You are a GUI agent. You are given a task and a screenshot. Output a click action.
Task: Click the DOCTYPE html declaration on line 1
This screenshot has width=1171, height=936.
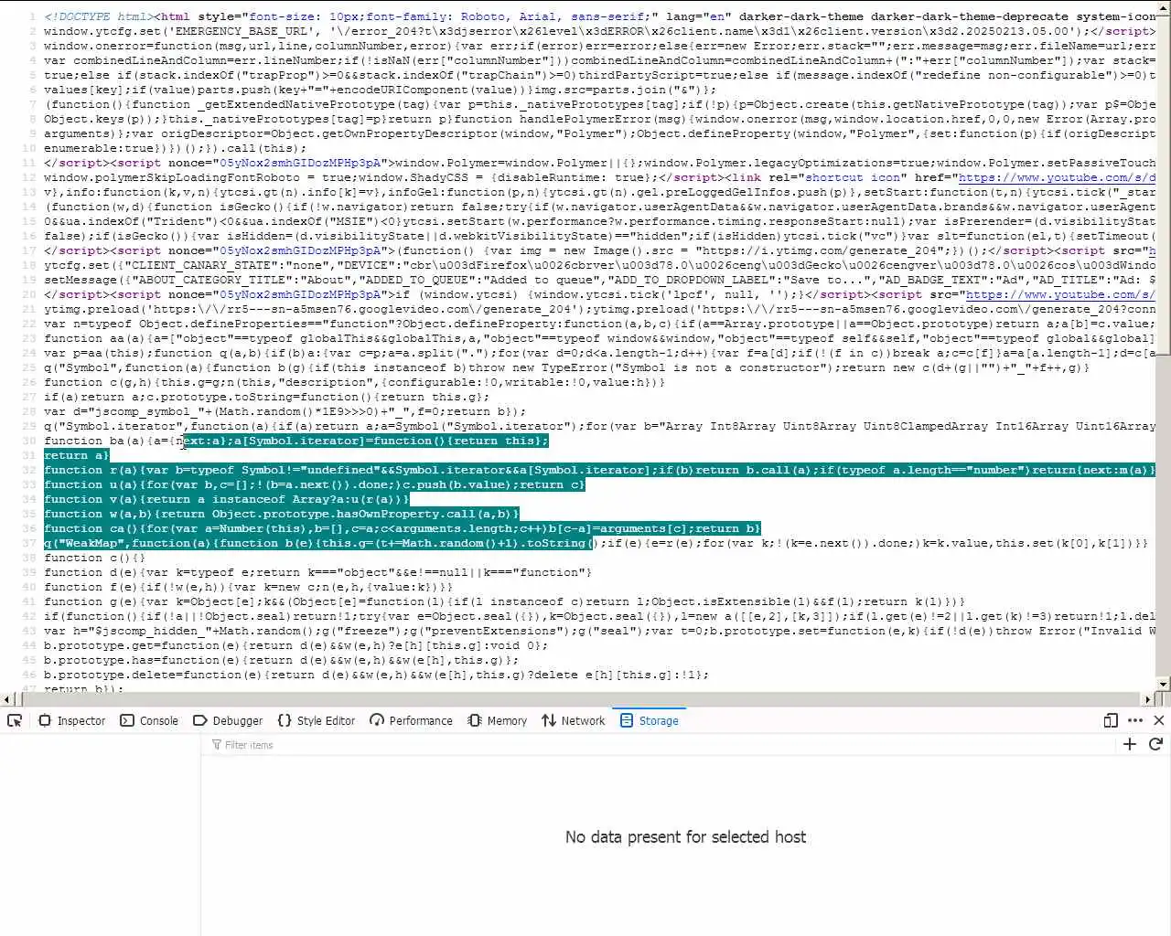99,16
